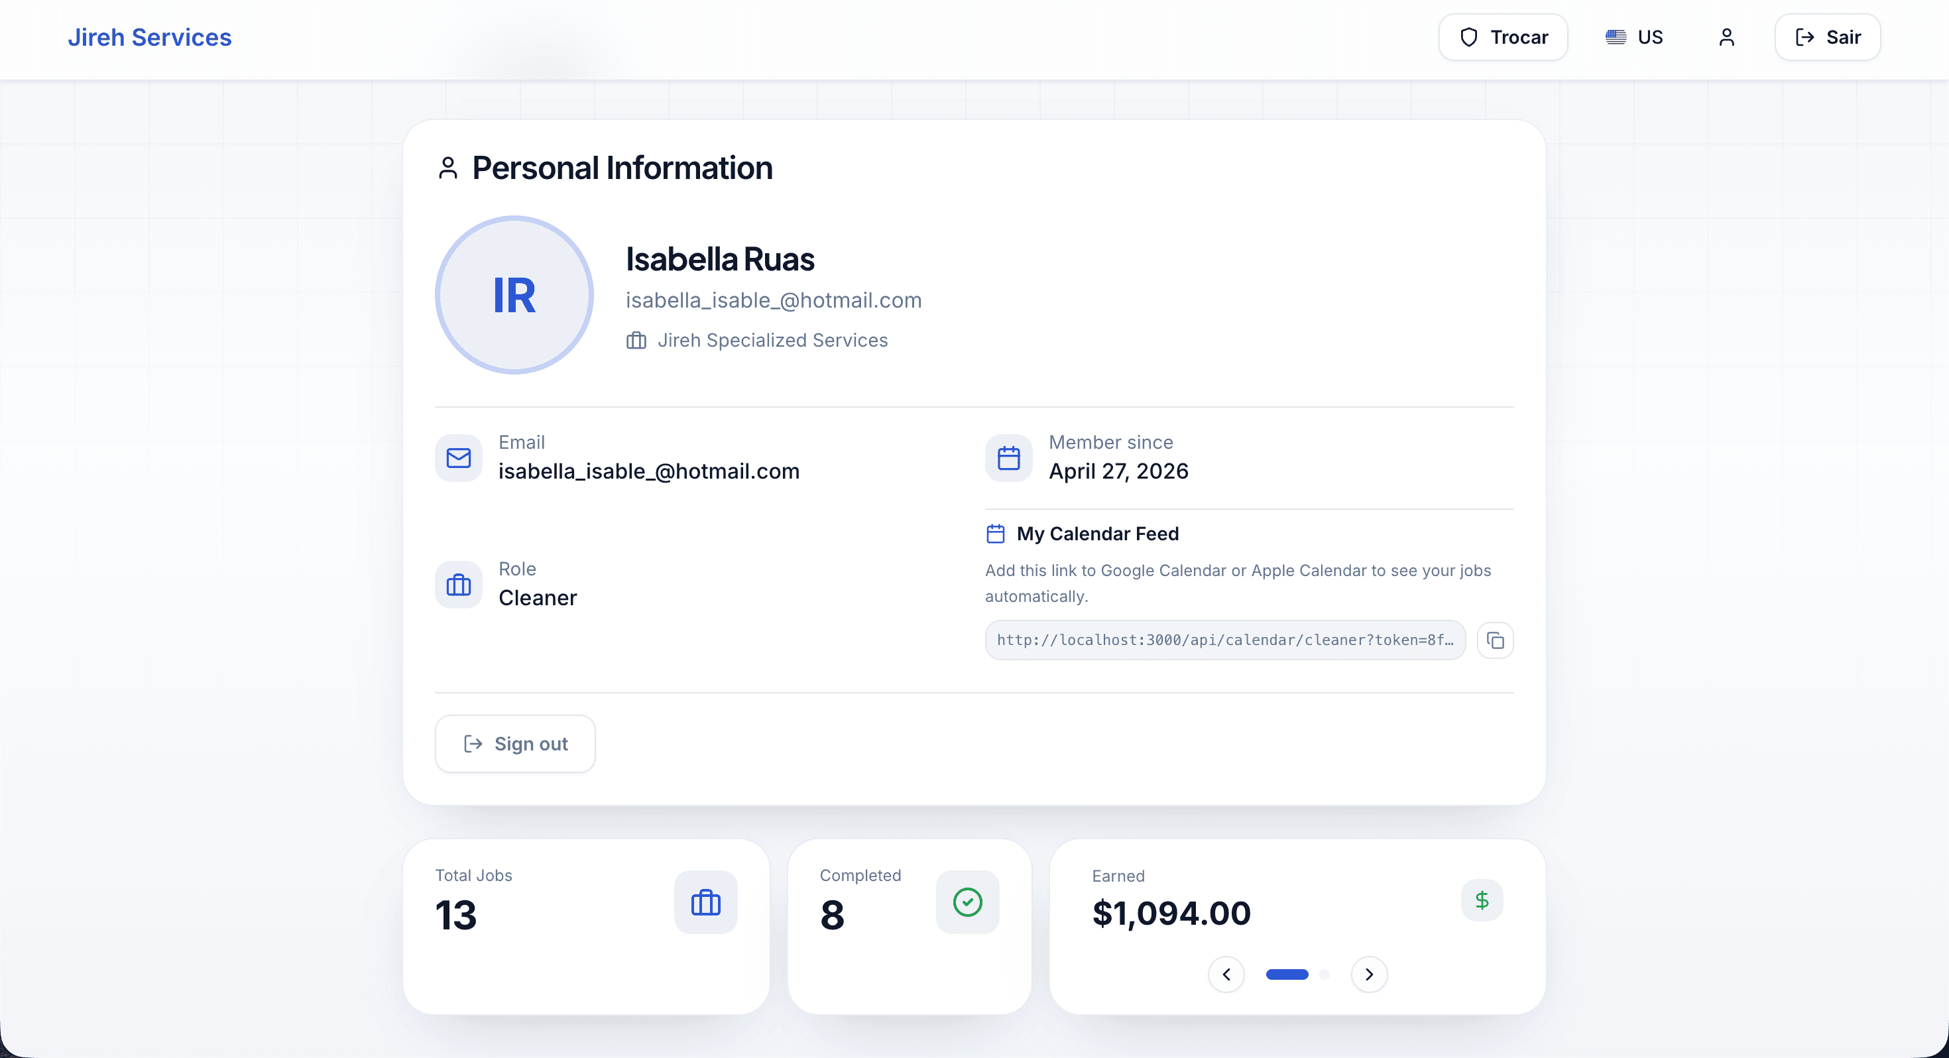Click the Sign out button

click(515, 744)
